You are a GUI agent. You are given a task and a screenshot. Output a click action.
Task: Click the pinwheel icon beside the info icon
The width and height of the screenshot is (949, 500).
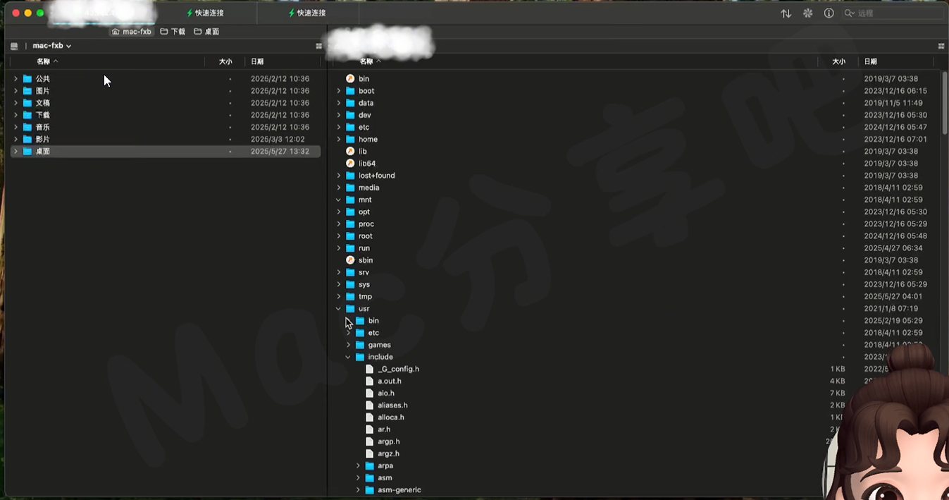point(807,13)
